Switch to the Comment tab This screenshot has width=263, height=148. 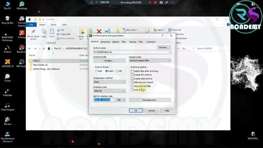pos(151,42)
